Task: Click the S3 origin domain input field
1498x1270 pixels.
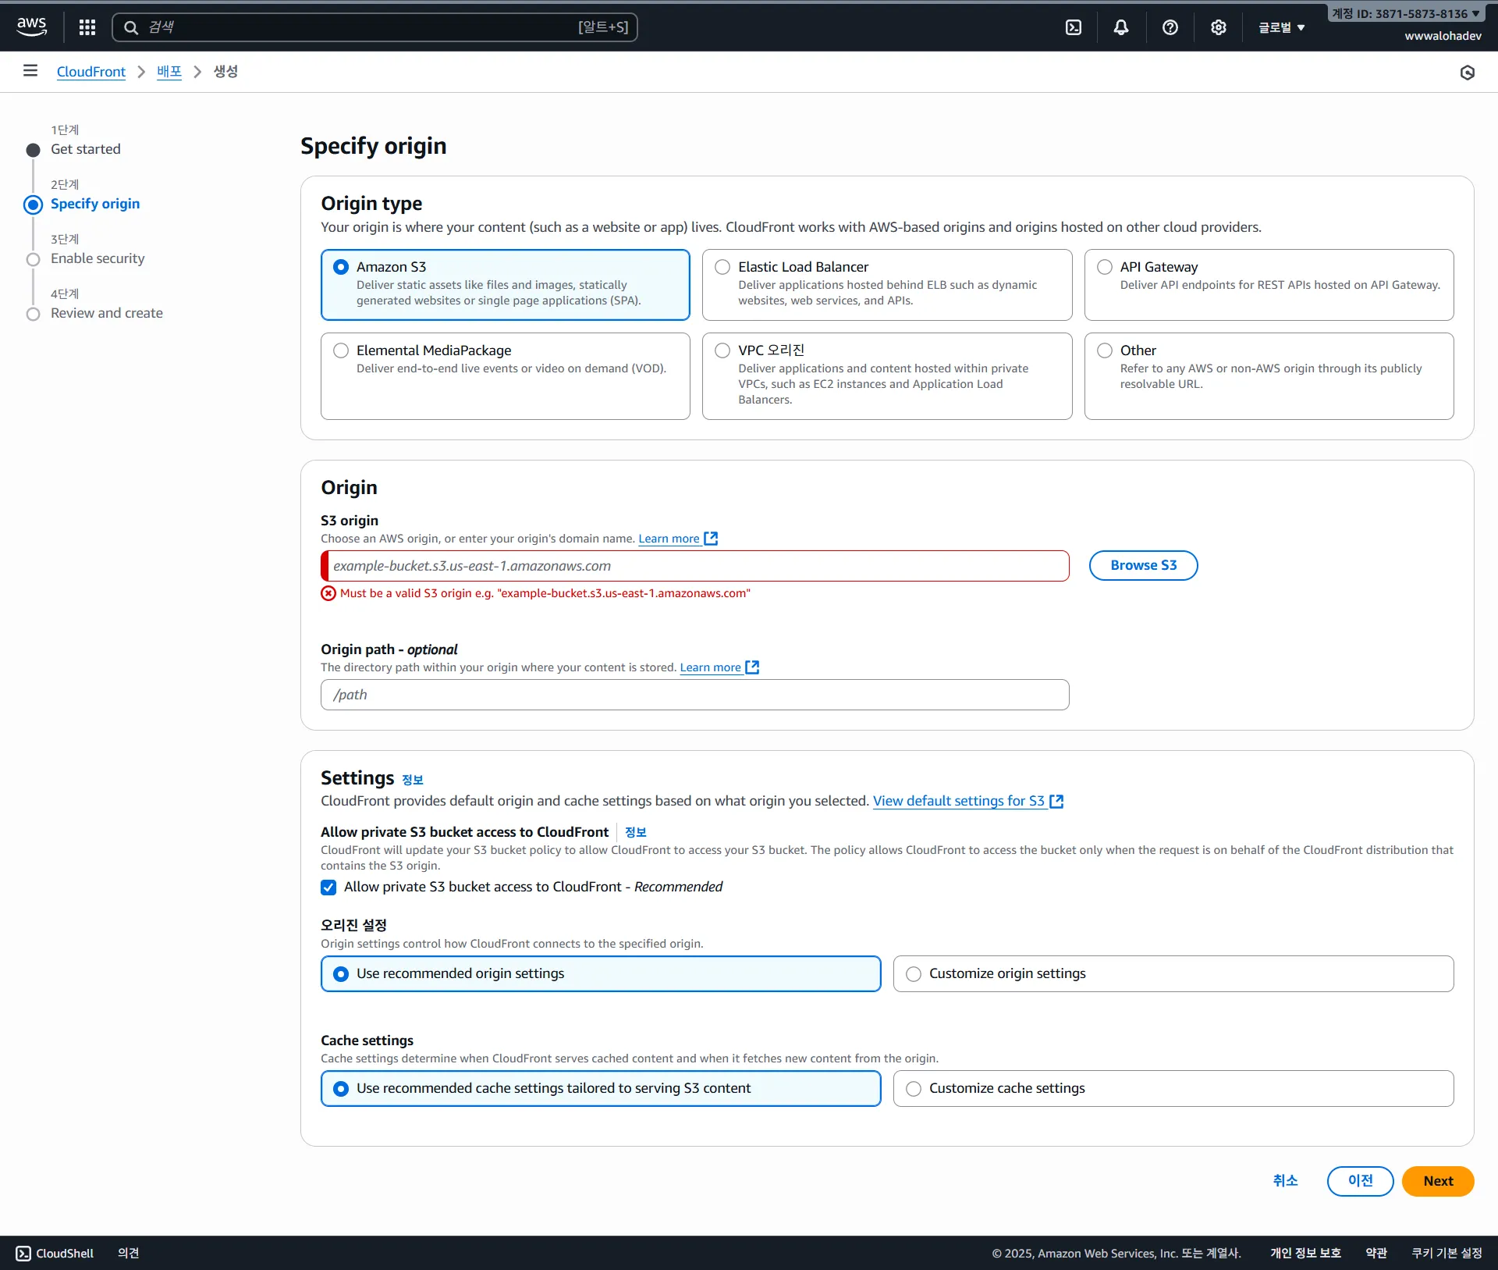Action: click(694, 566)
